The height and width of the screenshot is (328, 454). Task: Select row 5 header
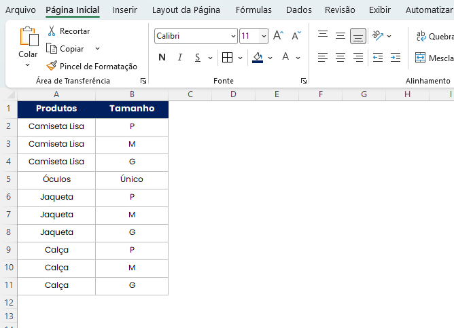tap(9, 179)
